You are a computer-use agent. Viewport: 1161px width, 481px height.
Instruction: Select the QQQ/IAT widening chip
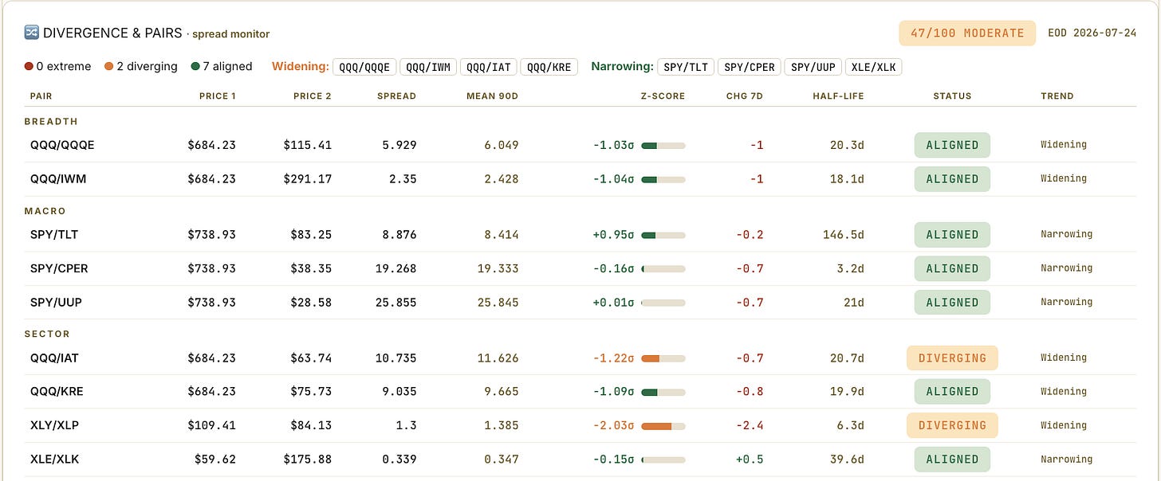point(489,67)
